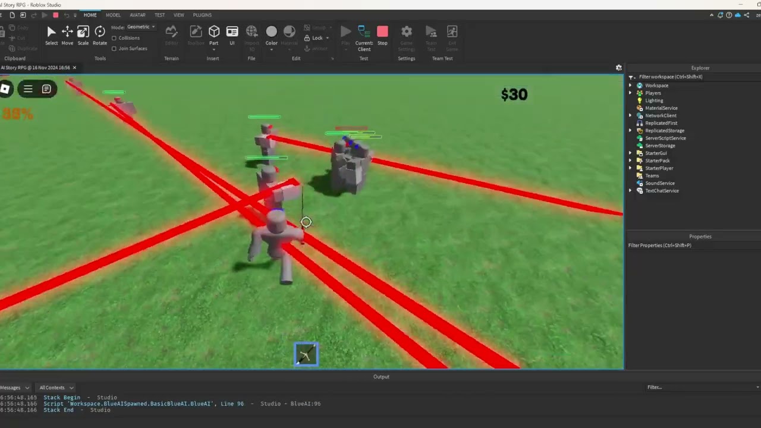Click the new file icon in quick access bar
Image resolution: width=761 pixels, height=428 pixels.
12,15
